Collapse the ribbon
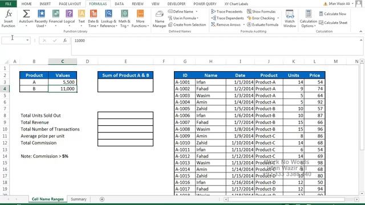 [x=361, y=31]
